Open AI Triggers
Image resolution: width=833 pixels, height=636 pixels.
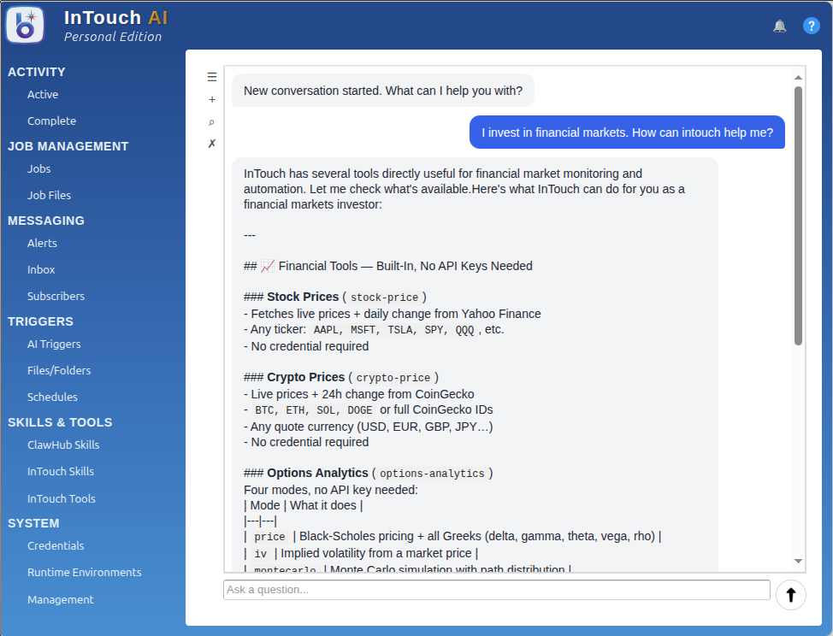[x=54, y=344]
